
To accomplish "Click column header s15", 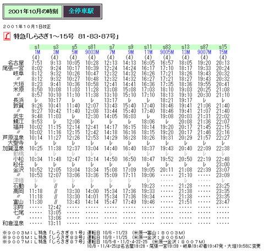I will pos(223,47).
